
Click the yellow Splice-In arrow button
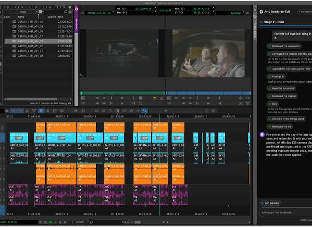(x=154, y=98)
